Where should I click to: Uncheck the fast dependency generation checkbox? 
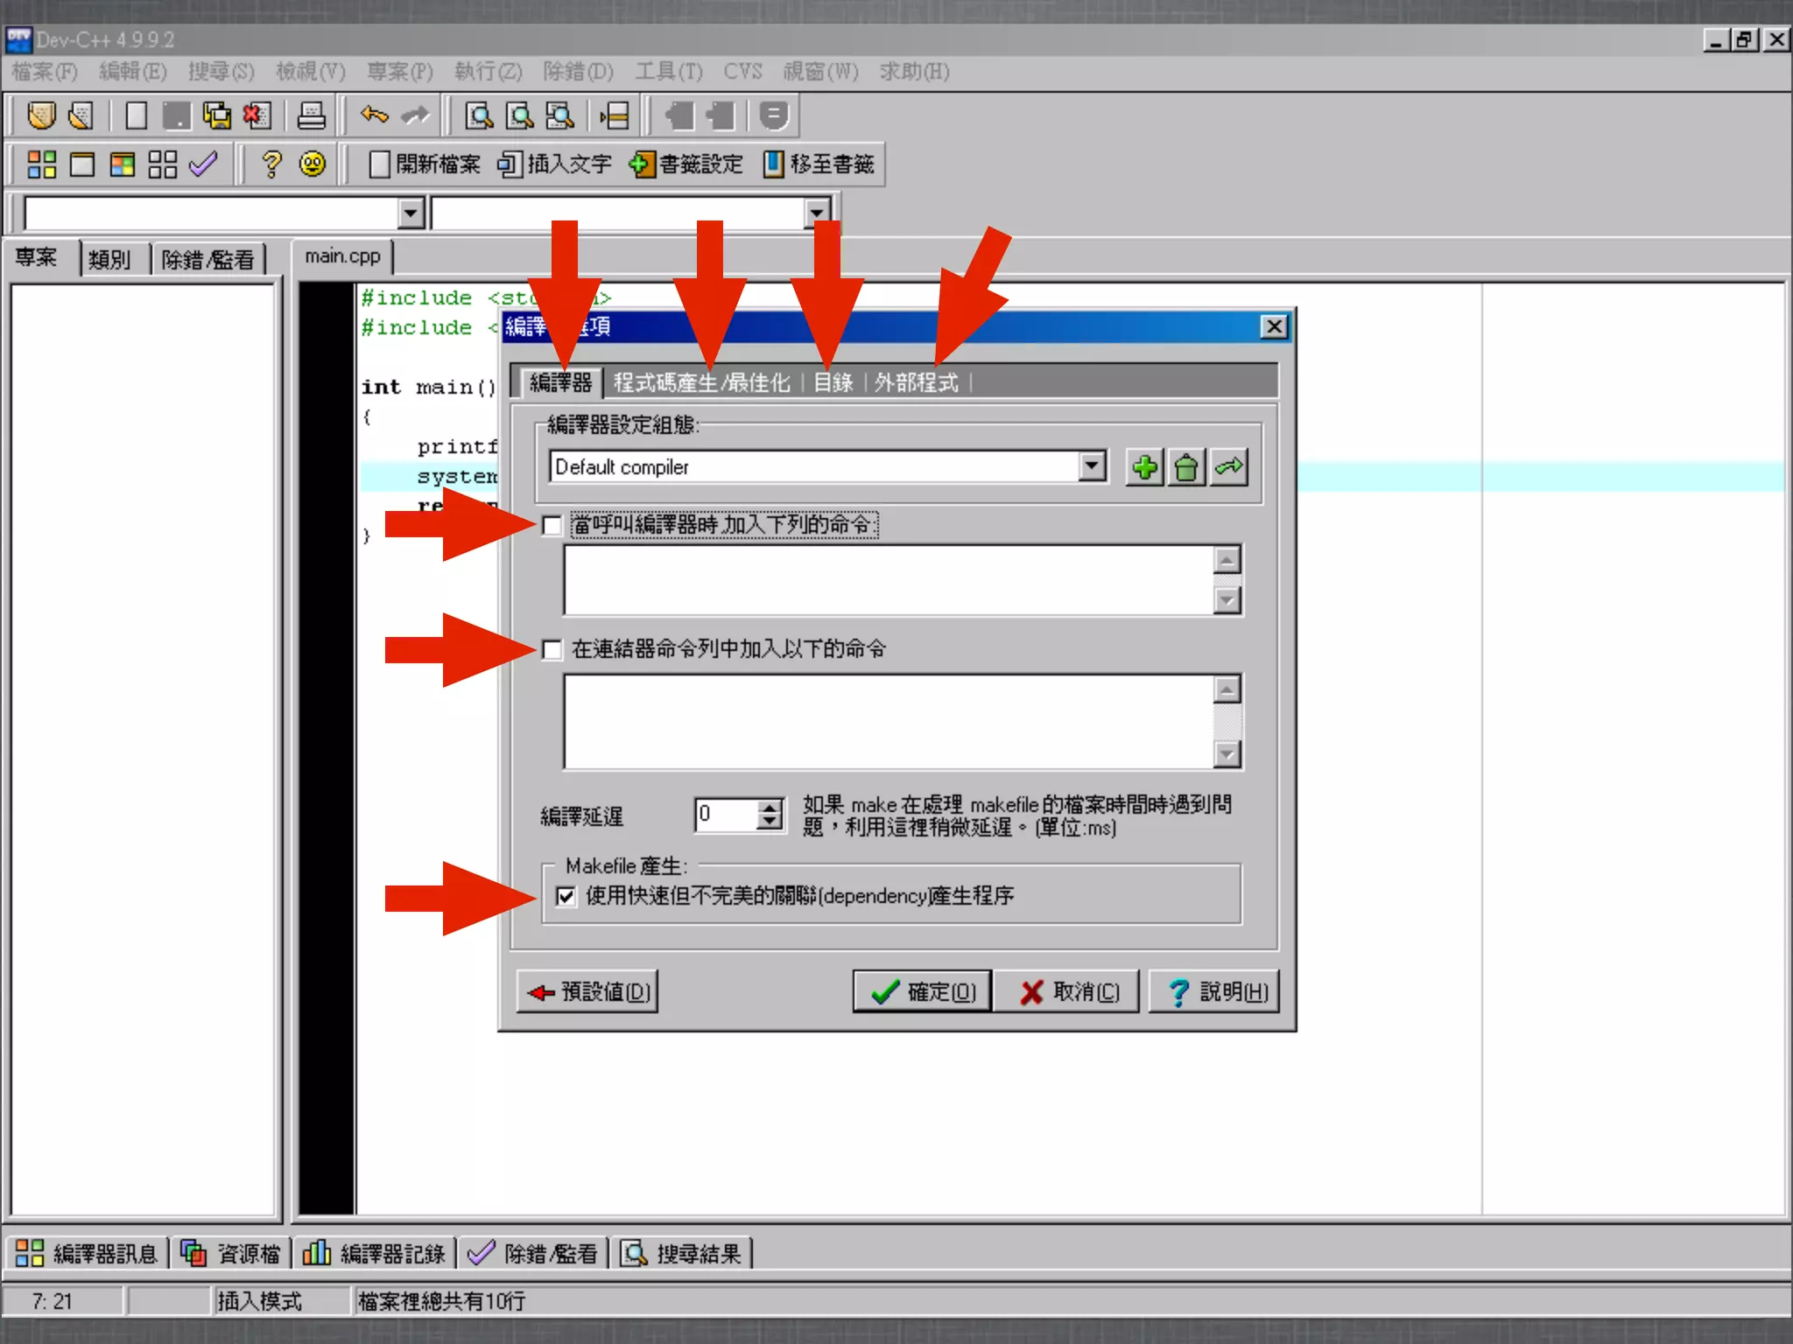(x=566, y=896)
